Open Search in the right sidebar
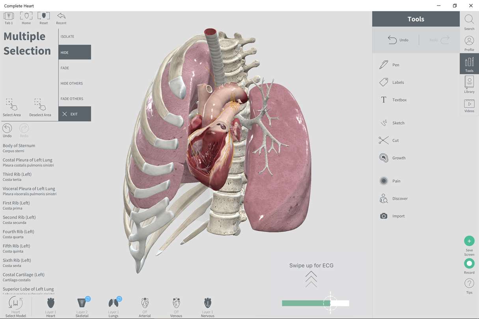Image resolution: width=479 pixels, height=319 pixels. 469,22
